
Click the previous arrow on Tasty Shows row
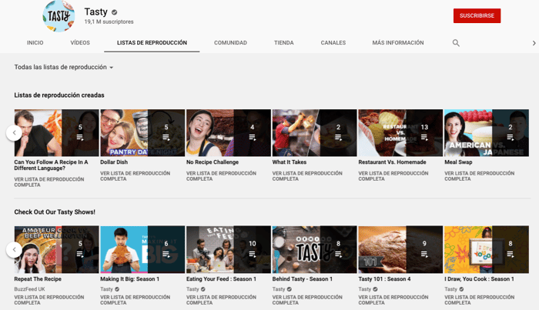(x=14, y=249)
